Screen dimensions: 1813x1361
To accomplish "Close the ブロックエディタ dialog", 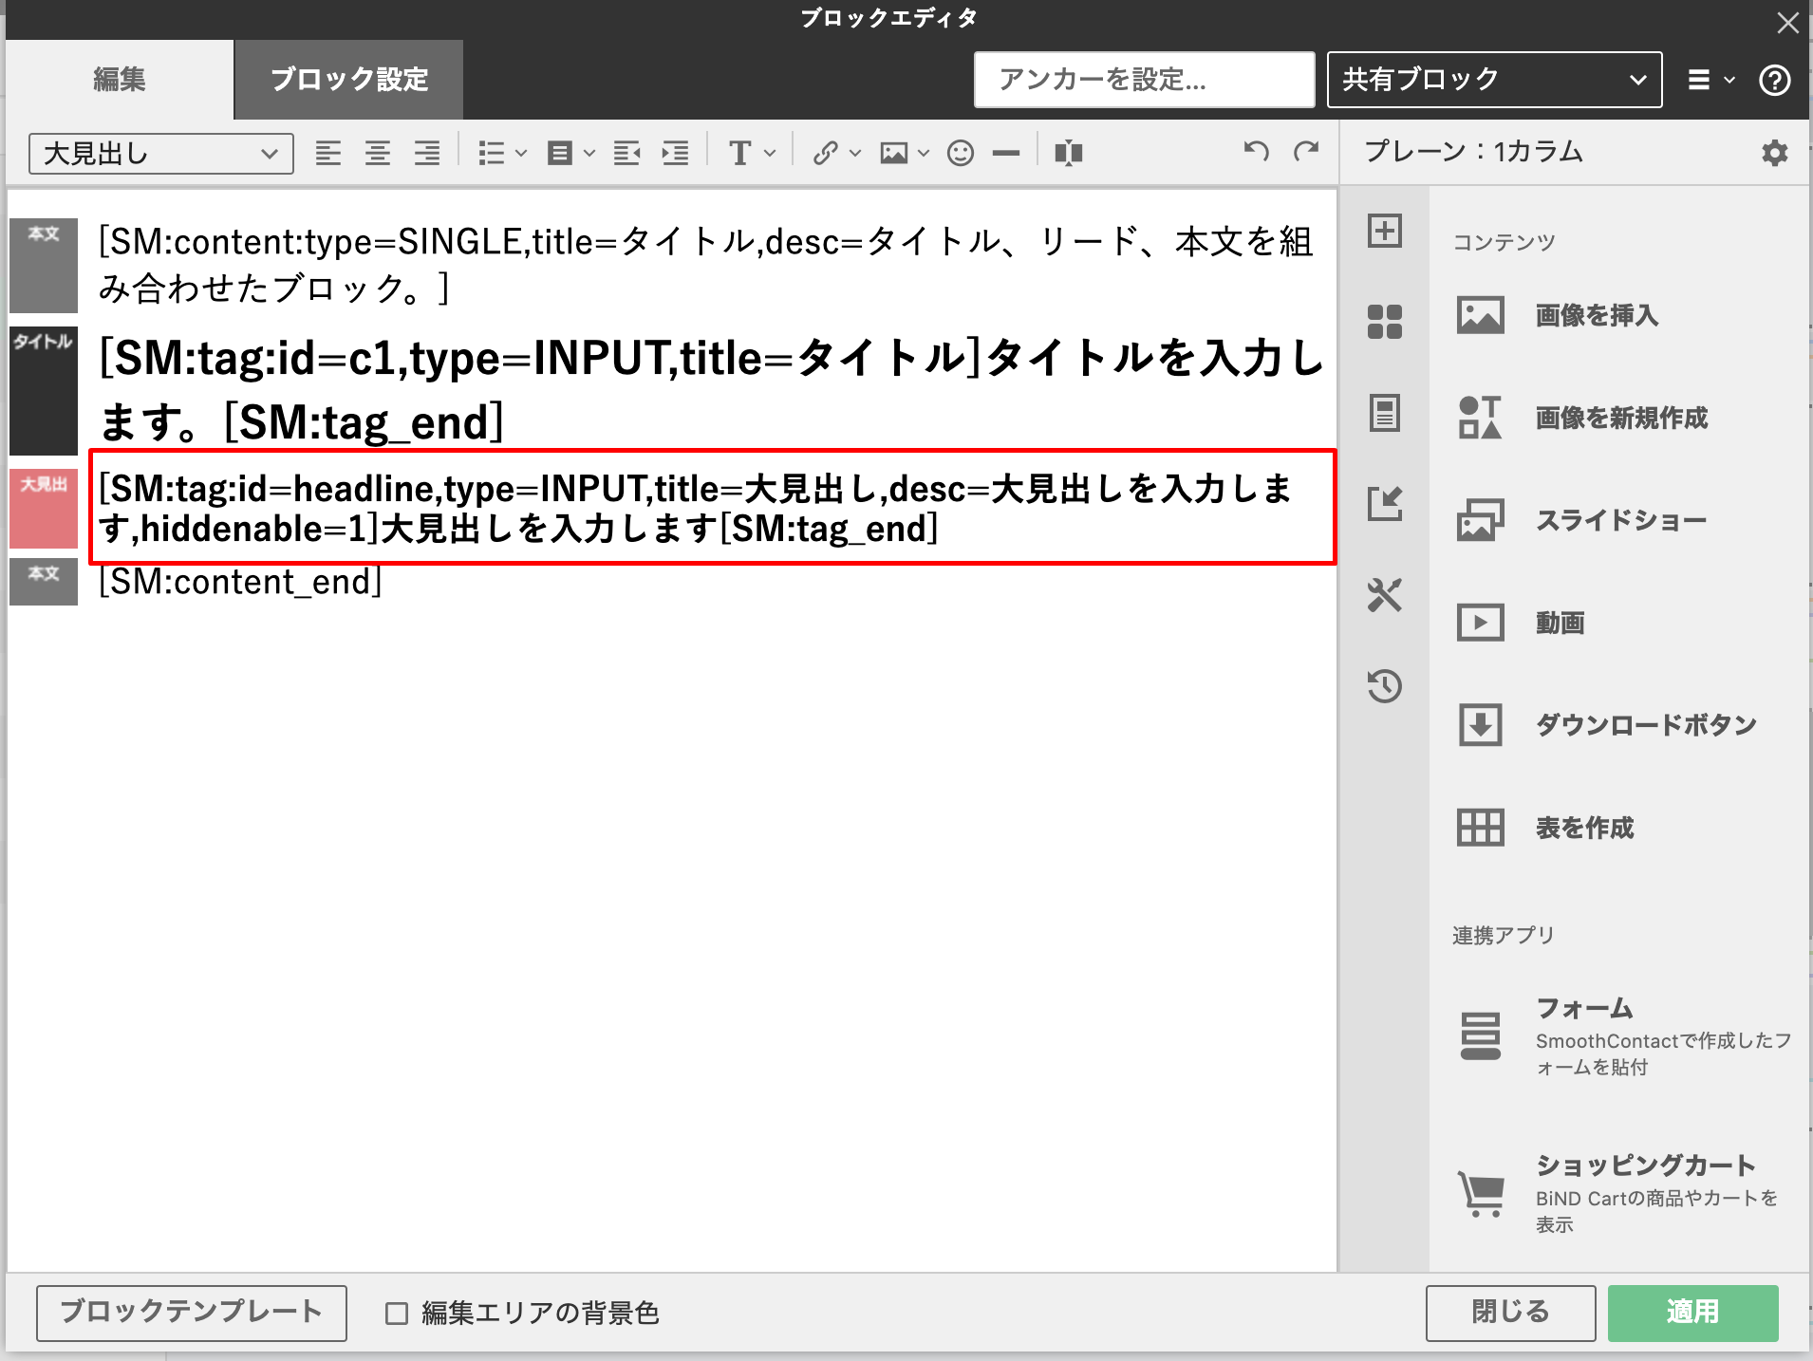I will 1787,23.
